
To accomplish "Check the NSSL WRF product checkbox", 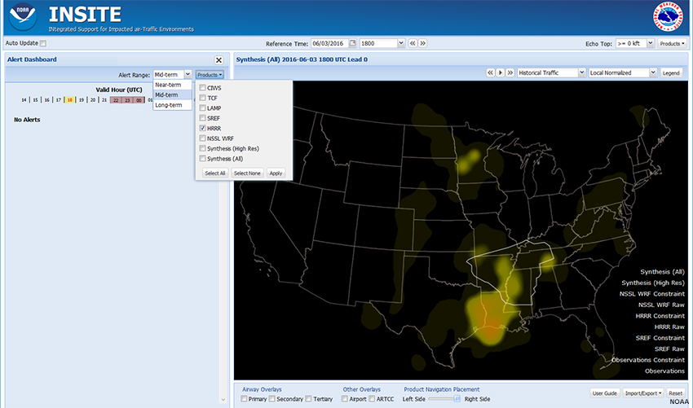I will tap(202, 138).
